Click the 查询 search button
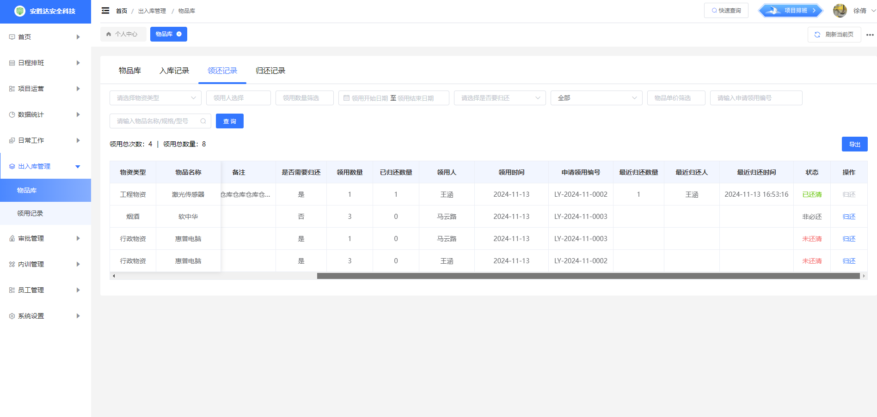 coord(229,121)
